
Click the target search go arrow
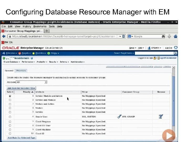[176, 53]
